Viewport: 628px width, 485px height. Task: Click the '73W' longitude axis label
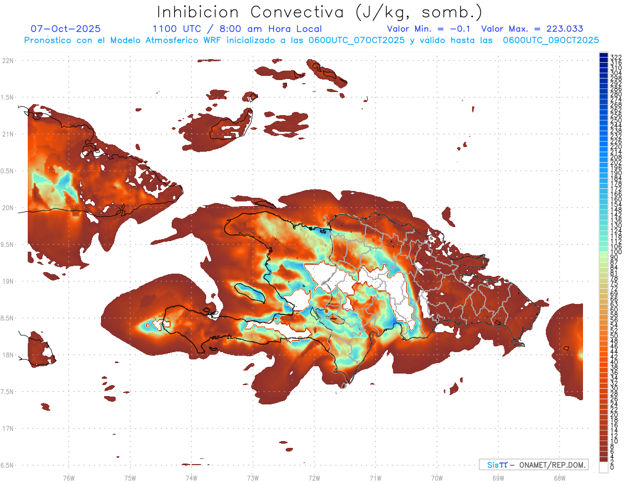coord(253,478)
